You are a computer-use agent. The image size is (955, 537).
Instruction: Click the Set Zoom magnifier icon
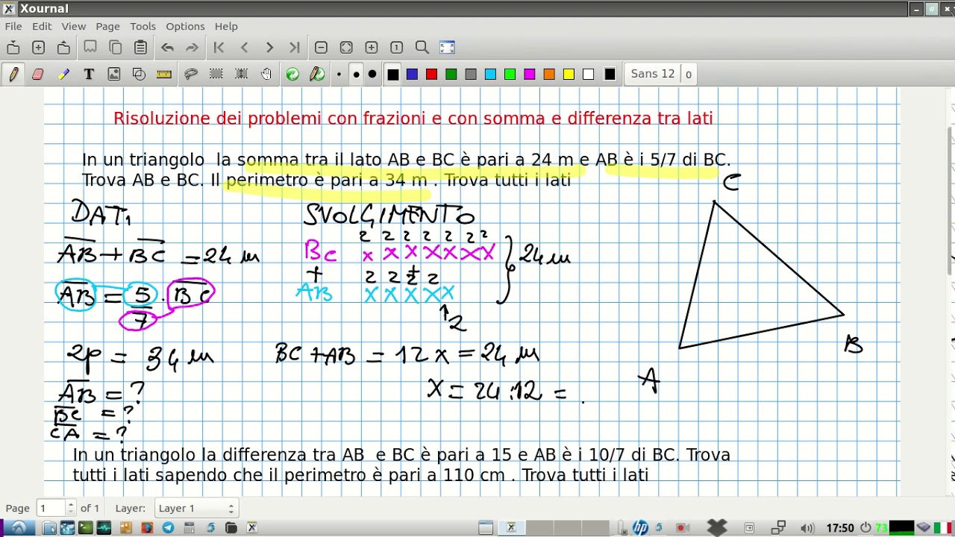[422, 48]
